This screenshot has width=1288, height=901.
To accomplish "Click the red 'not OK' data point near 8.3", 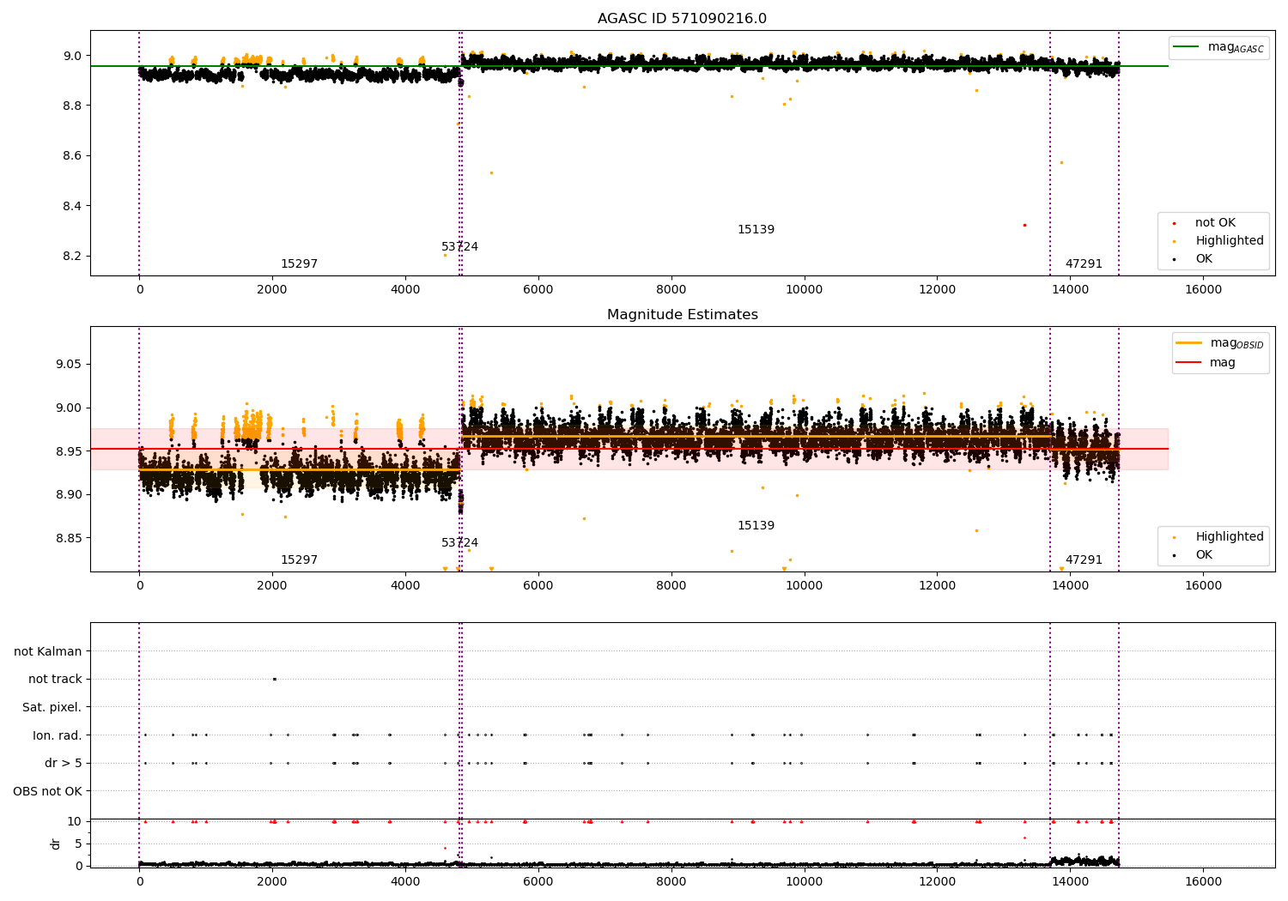I will tap(1024, 225).
